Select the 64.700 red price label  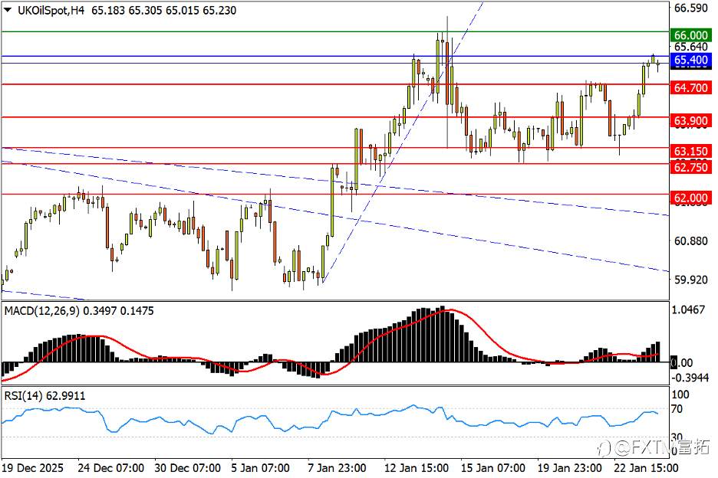691,87
